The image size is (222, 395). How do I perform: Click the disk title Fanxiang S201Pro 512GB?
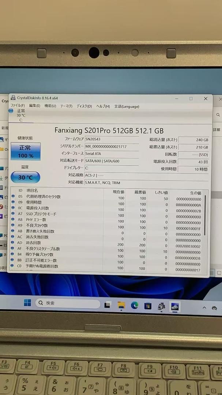[109, 131]
